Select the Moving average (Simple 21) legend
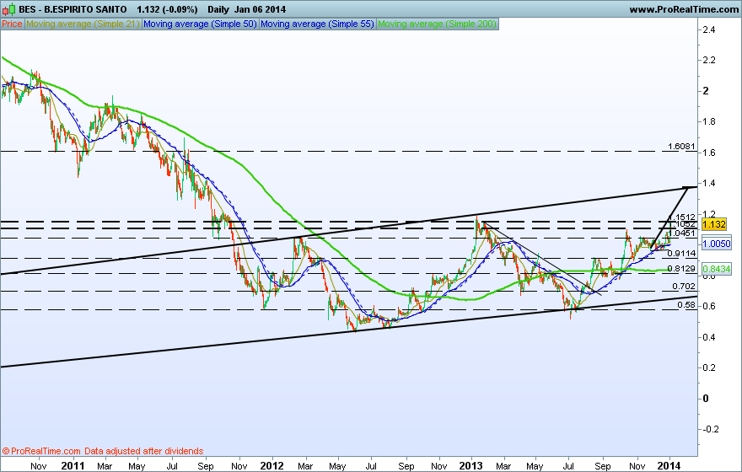This screenshot has width=742, height=472. 83,24
